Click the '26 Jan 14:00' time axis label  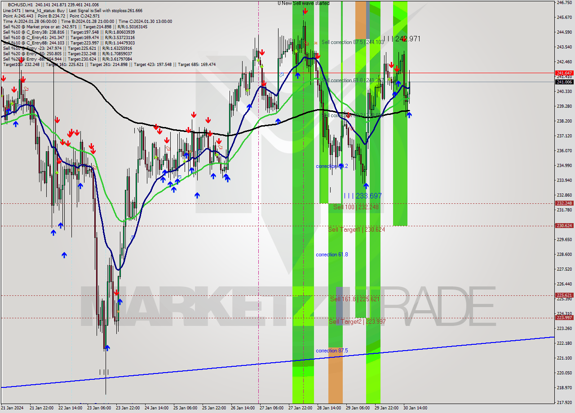point(243,408)
